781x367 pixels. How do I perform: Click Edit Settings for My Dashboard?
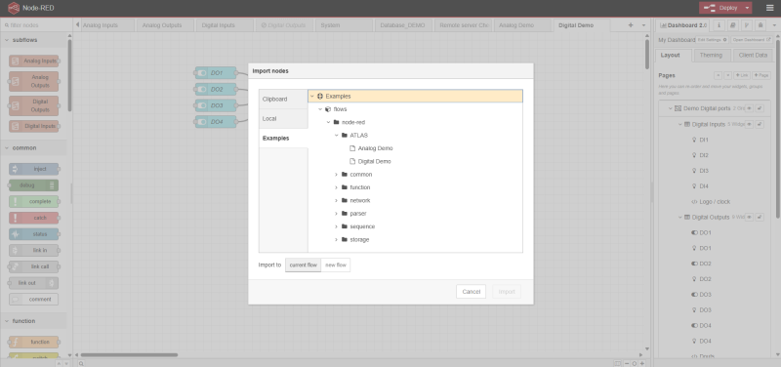point(713,39)
